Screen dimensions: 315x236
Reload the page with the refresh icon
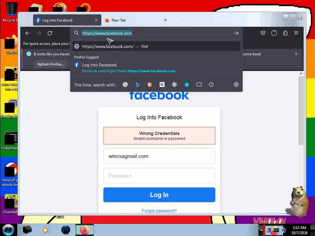tap(50, 33)
